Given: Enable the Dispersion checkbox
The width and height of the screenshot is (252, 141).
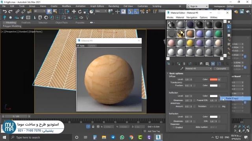Looking at the screenshot, I should click(174, 127).
